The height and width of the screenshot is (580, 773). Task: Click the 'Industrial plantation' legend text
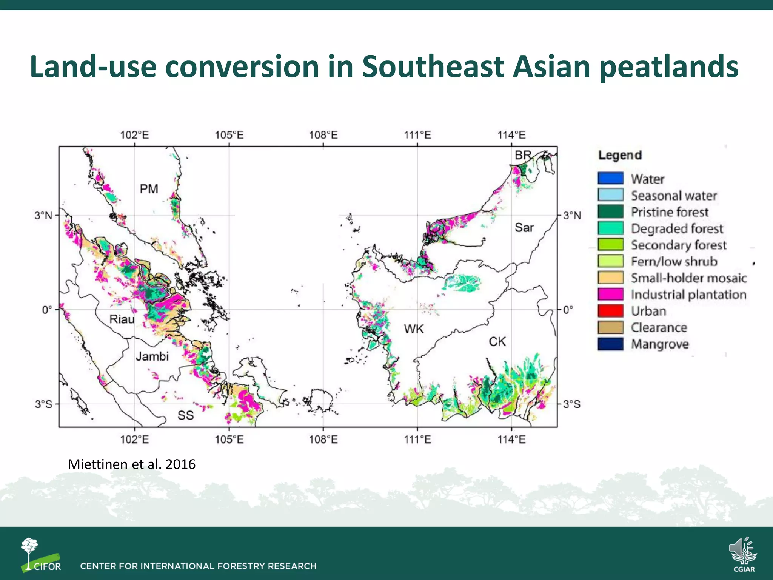coord(689,295)
